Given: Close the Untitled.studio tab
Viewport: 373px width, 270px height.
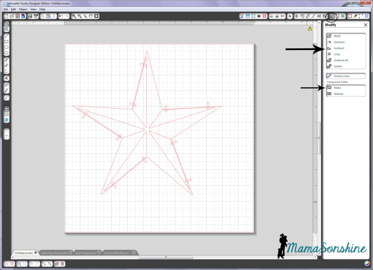Looking at the screenshot, I should pos(35,253).
